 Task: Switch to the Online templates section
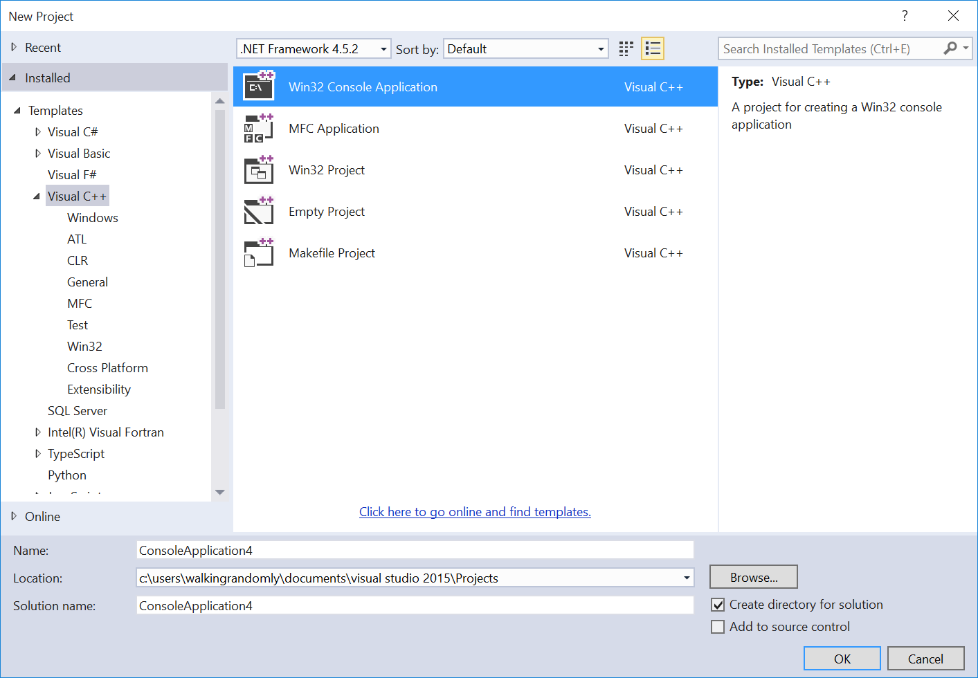[x=42, y=516]
